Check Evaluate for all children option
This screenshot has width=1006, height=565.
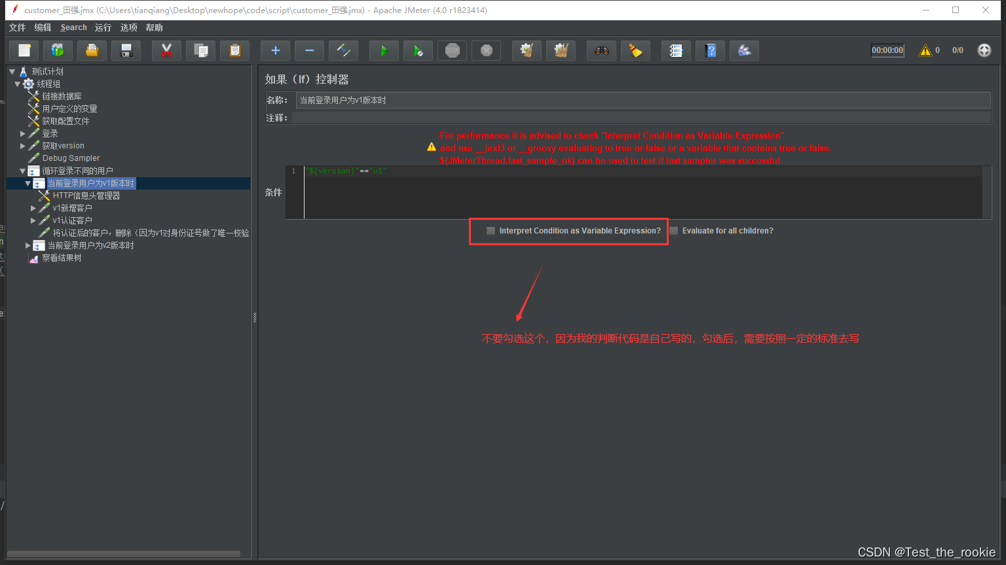tap(673, 231)
